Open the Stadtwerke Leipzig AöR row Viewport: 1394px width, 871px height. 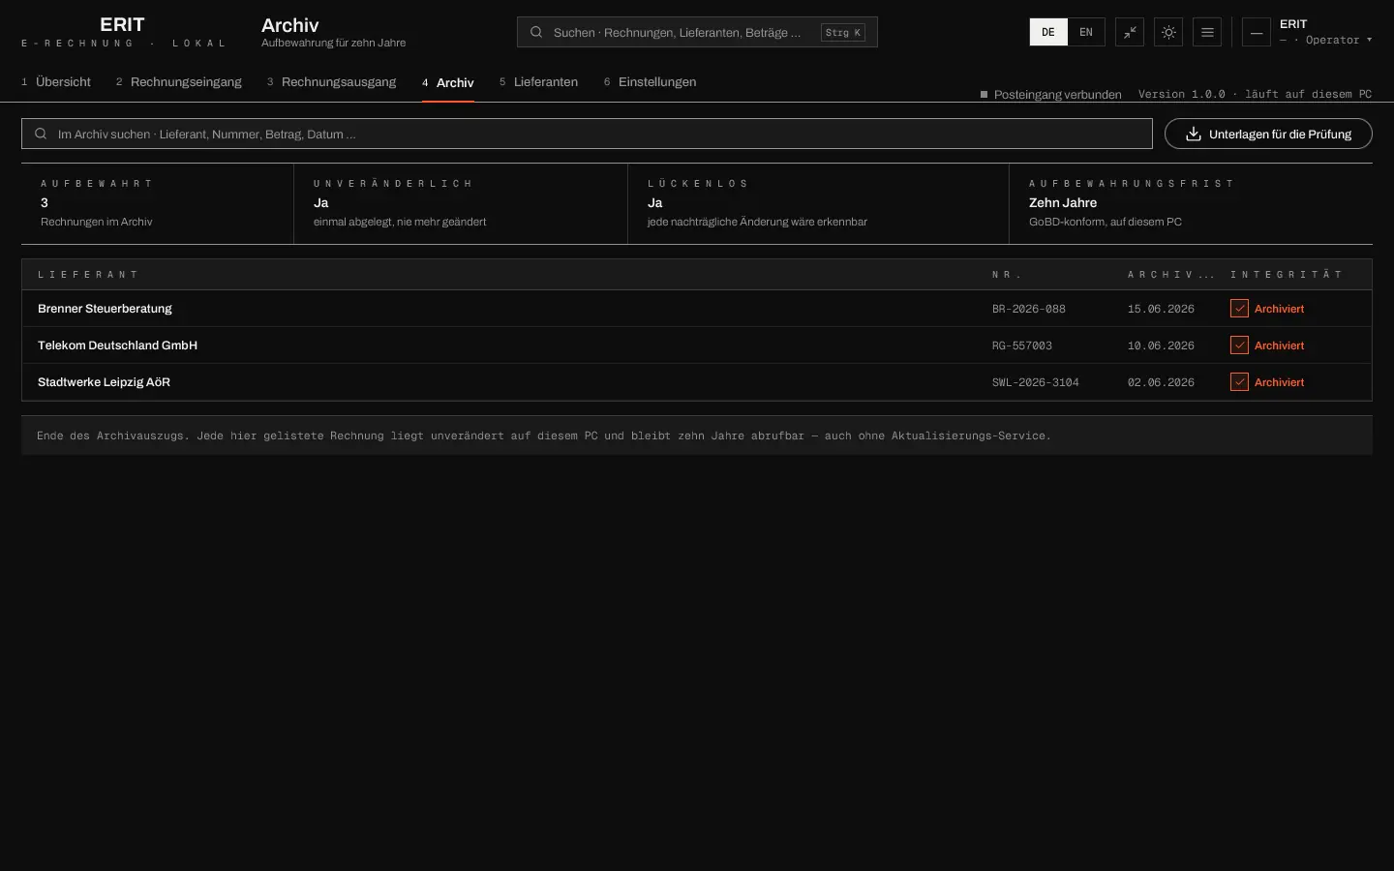[697, 382]
